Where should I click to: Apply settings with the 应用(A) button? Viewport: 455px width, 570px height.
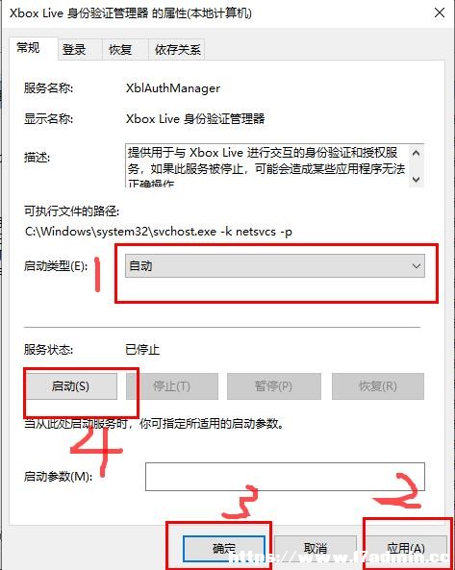pos(406,548)
